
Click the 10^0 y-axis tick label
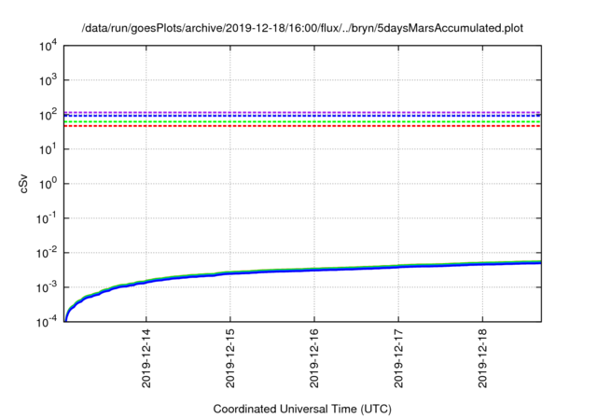tap(48, 184)
